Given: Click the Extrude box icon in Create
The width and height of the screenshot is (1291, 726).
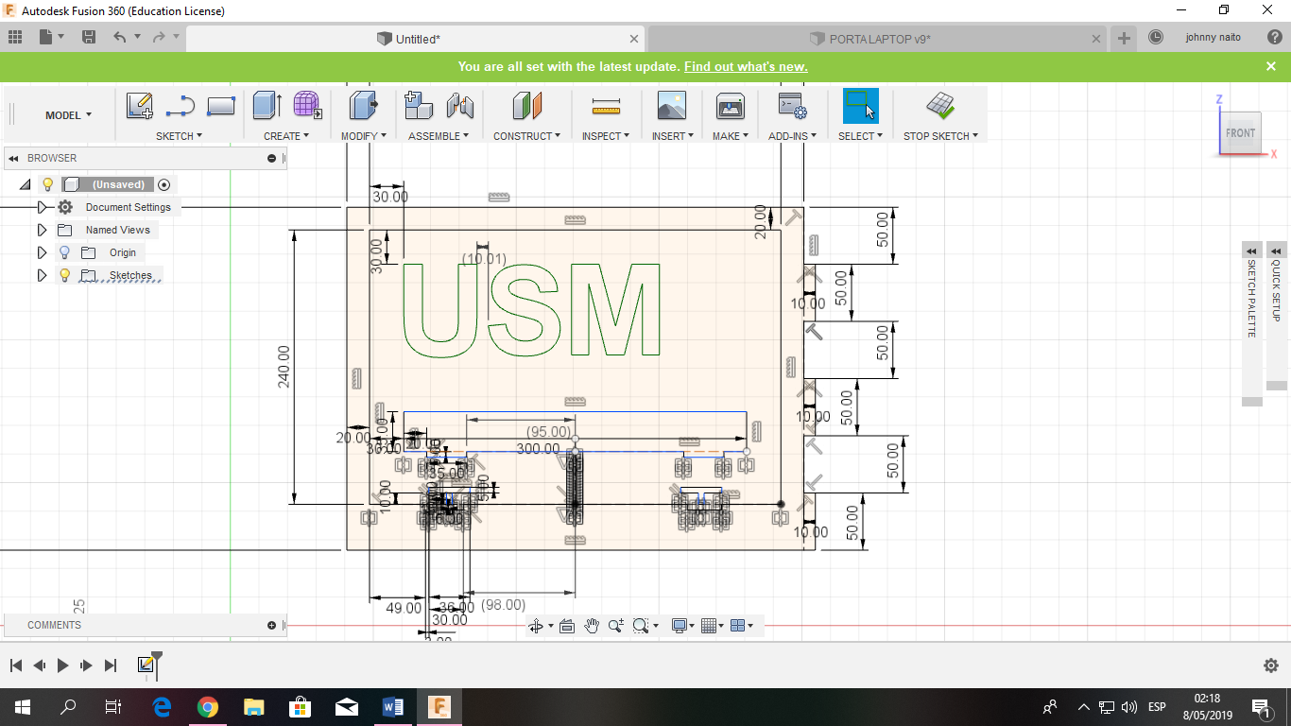Looking at the screenshot, I should pyautogui.click(x=267, y=106).
